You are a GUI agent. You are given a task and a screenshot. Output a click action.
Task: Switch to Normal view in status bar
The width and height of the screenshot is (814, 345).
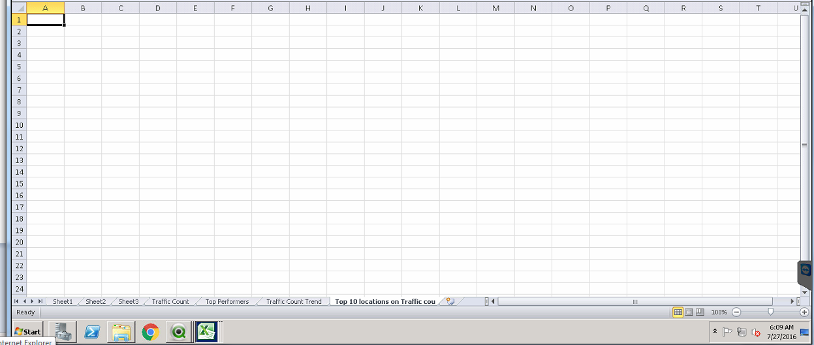coord(678,312)
